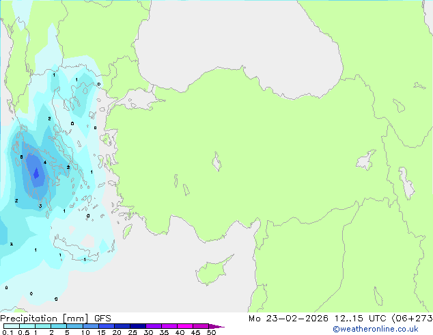Click the '50' legend scale label
Viewport: 433px width, 335px height.
pyautogui.click(x=212, y=332)
